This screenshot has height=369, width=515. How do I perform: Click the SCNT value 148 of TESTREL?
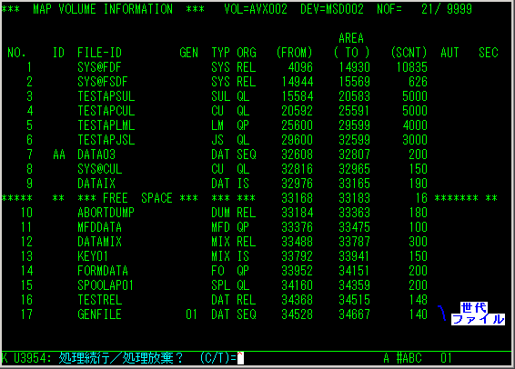point(418,300)
